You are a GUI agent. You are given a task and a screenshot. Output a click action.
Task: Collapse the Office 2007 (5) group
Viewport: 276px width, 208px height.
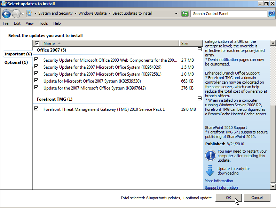(x=199, y=49)
